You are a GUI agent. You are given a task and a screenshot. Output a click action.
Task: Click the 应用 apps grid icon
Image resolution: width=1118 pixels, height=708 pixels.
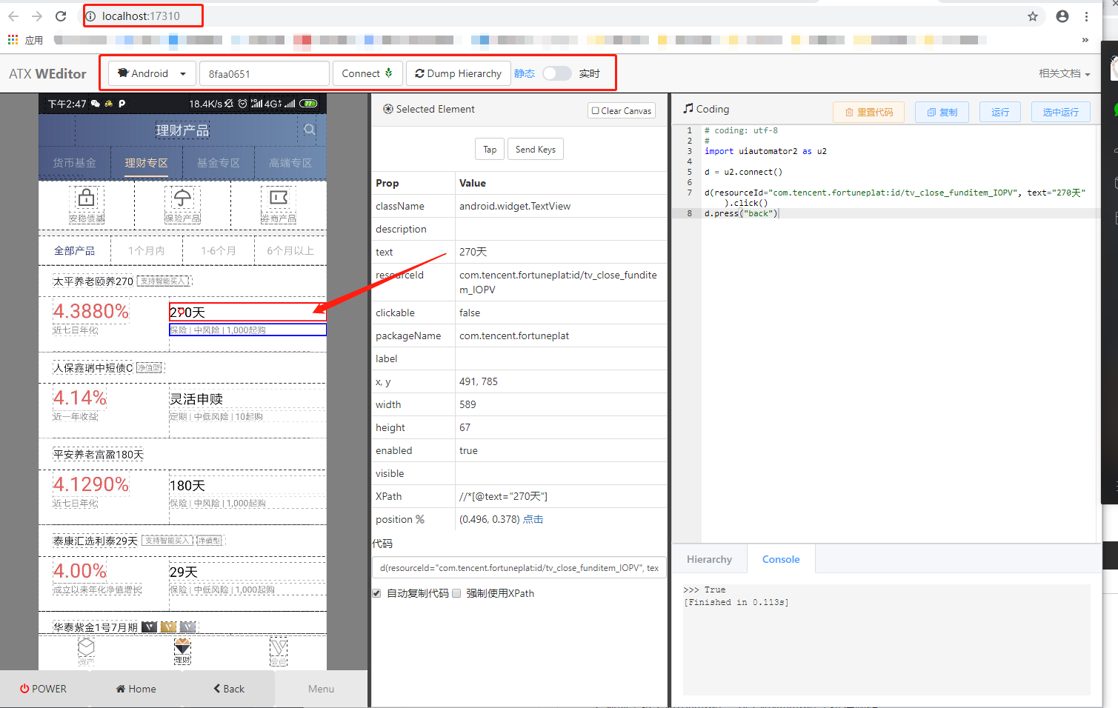[13, 39]
